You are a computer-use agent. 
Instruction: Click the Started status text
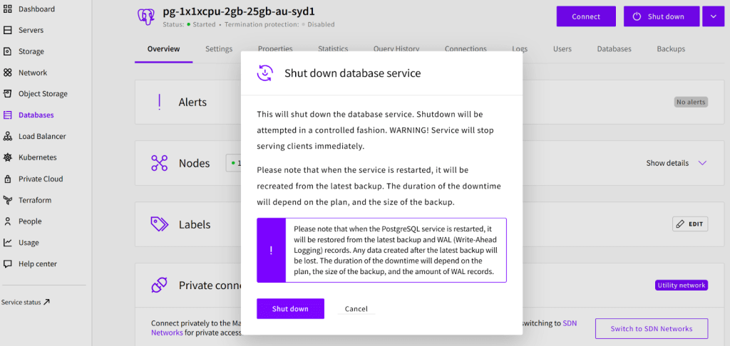pyautogui.click(x=204, y=24)
